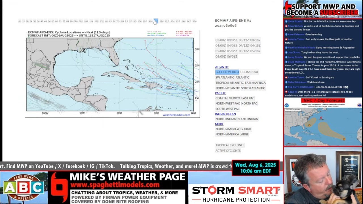Viewport: 363px width, 204px height.
Task: Load the 03/12Z model run
Action: 244,40
